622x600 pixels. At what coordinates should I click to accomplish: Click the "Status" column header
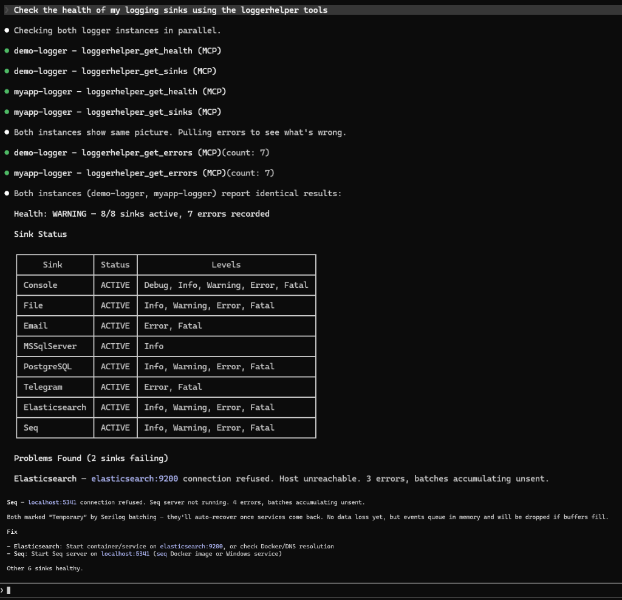point(115,265)
